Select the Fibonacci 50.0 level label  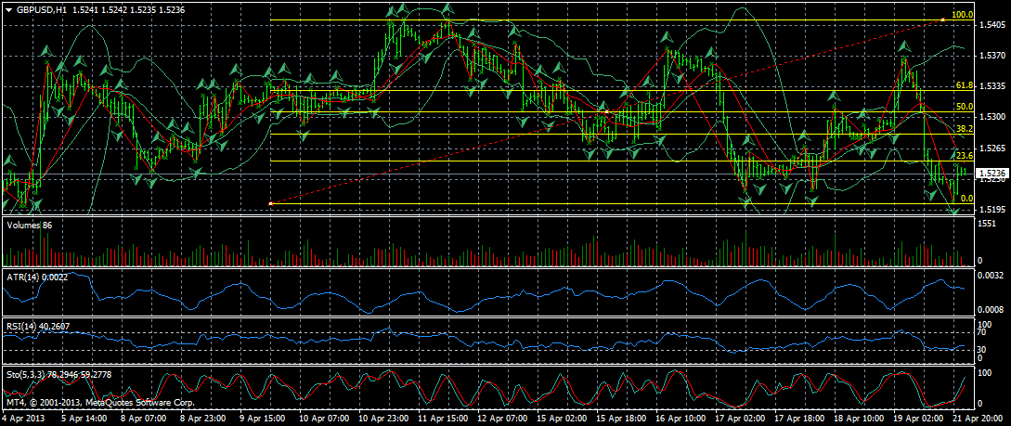tap(964, 107)
